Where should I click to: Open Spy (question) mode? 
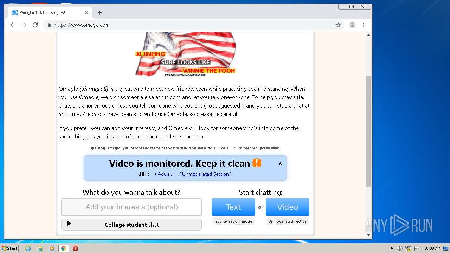click(x=233, y=221)
